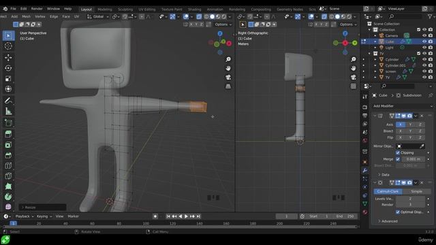Click the Render levels value field
The image size is (436, 245).
click(410, 205)
